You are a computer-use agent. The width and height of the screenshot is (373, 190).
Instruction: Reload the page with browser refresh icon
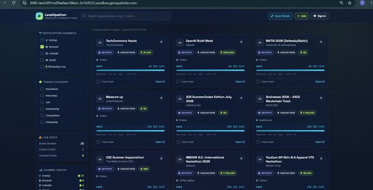coord(13,3)
